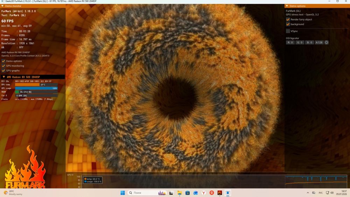
Task: Open the volume tray icon
Action: point(332,193)
